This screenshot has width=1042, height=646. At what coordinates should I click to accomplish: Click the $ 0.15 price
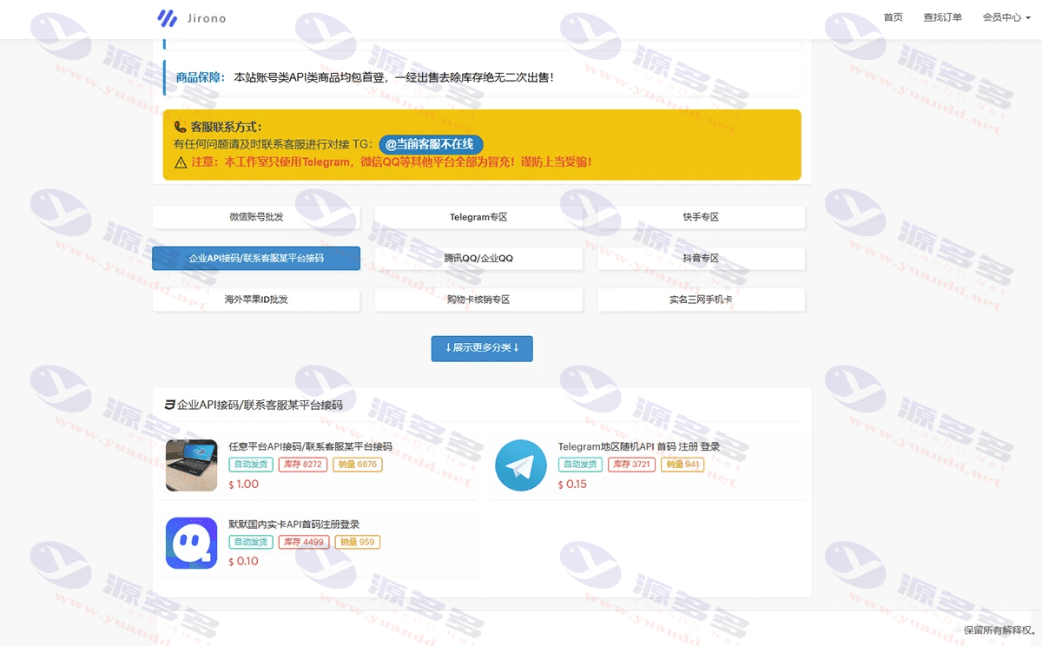pyautogui.click(x=572, y=484)
